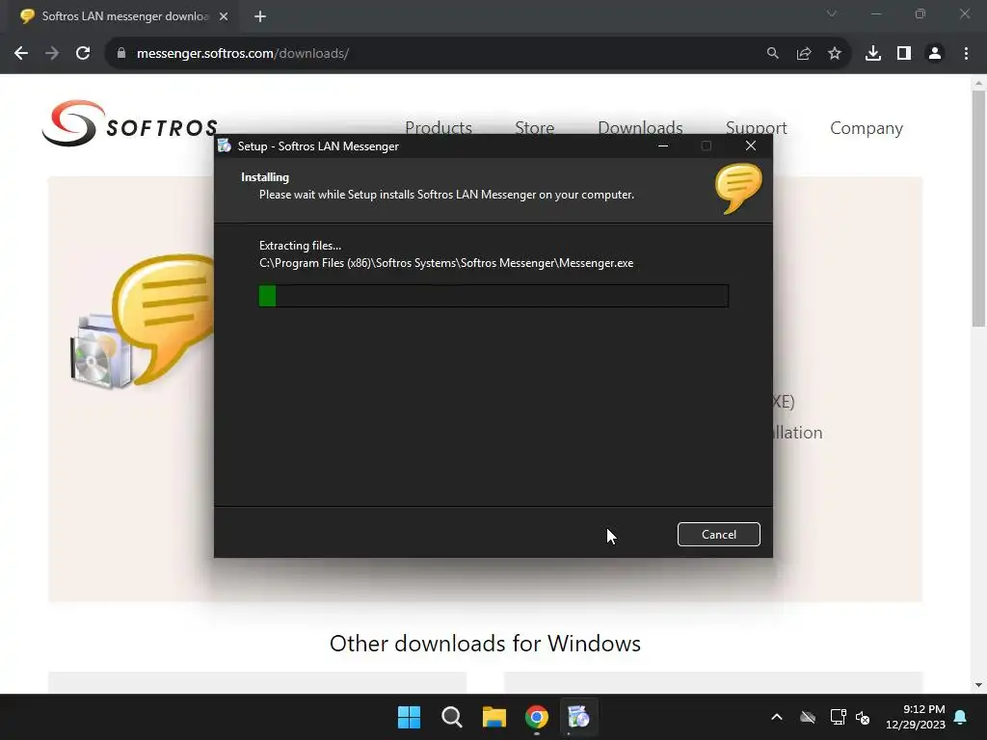Open Windows taskbar Search
This screenshot has width=987, height=740.
point(452,717)
